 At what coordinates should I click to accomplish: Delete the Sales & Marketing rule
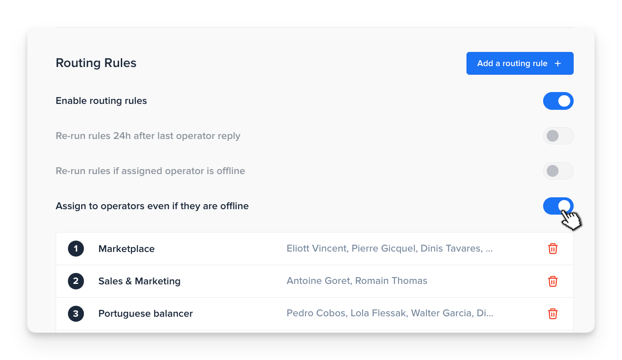pyautogui.click(x=553, y=281)
